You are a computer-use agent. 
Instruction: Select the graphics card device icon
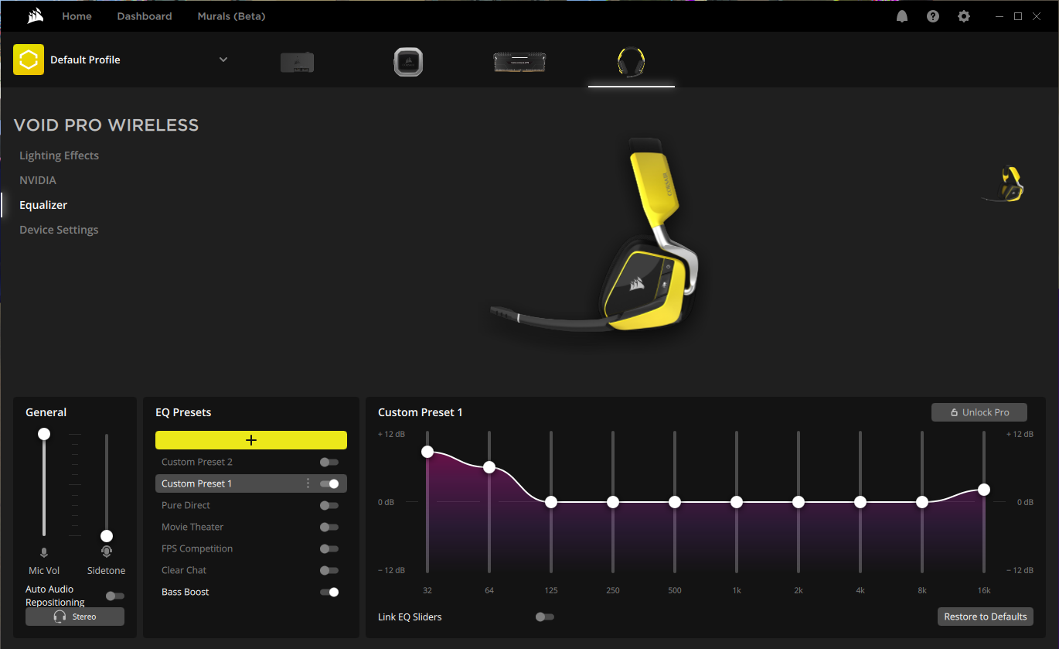click(x=298, y=62)
